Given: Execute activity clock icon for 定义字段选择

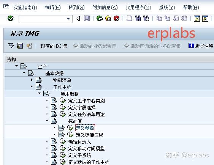Looking at the screenshot, I should point(63,107).
